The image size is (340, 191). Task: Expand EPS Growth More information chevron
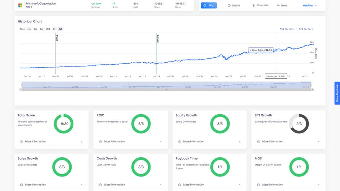(319, 141)
